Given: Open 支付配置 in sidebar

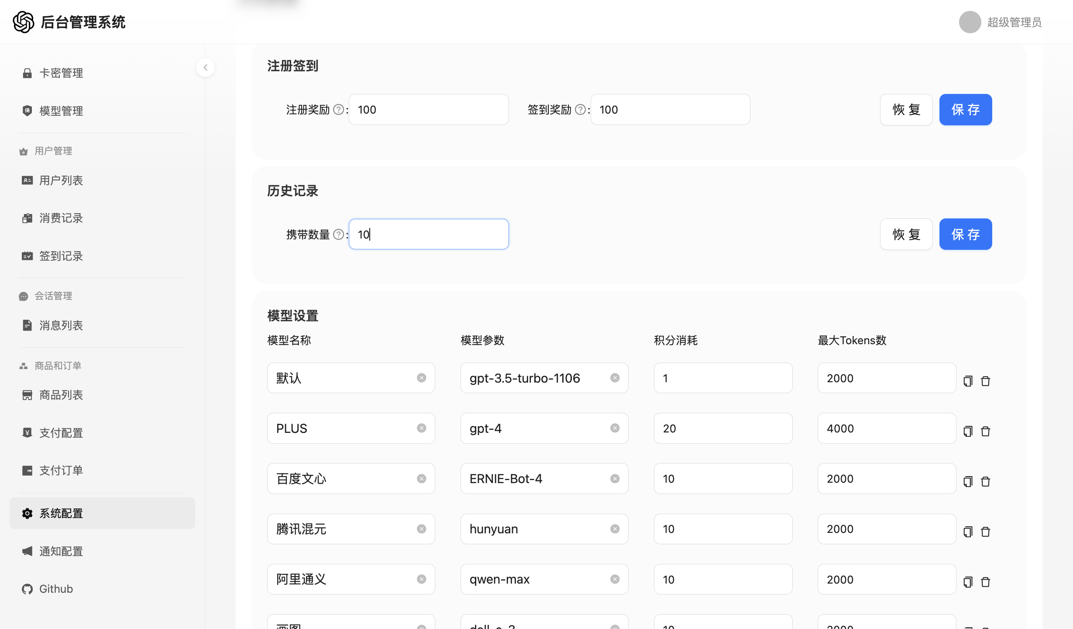Looking at the screenshot, I should pos(61,433).
